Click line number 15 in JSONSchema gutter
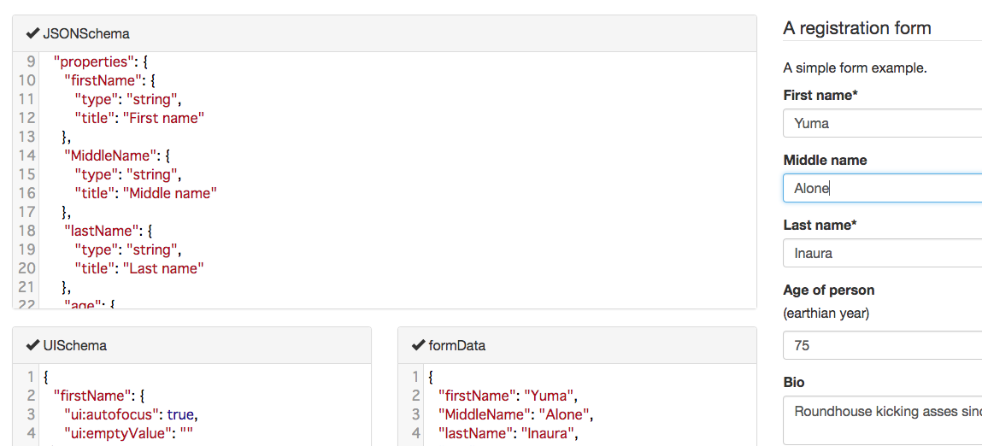 tap(27, 174)
